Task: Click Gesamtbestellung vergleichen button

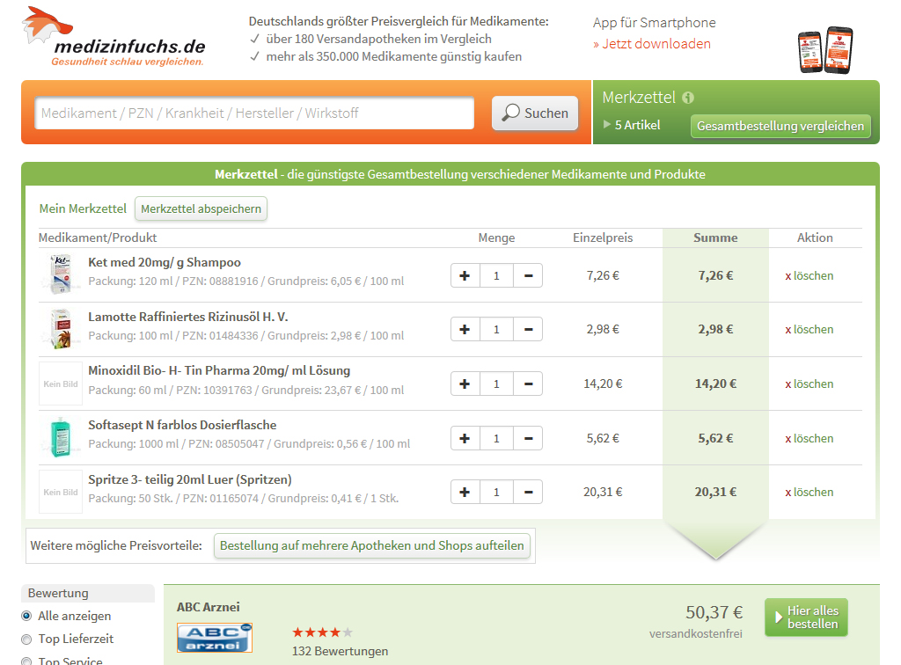Action: (780, 126)
